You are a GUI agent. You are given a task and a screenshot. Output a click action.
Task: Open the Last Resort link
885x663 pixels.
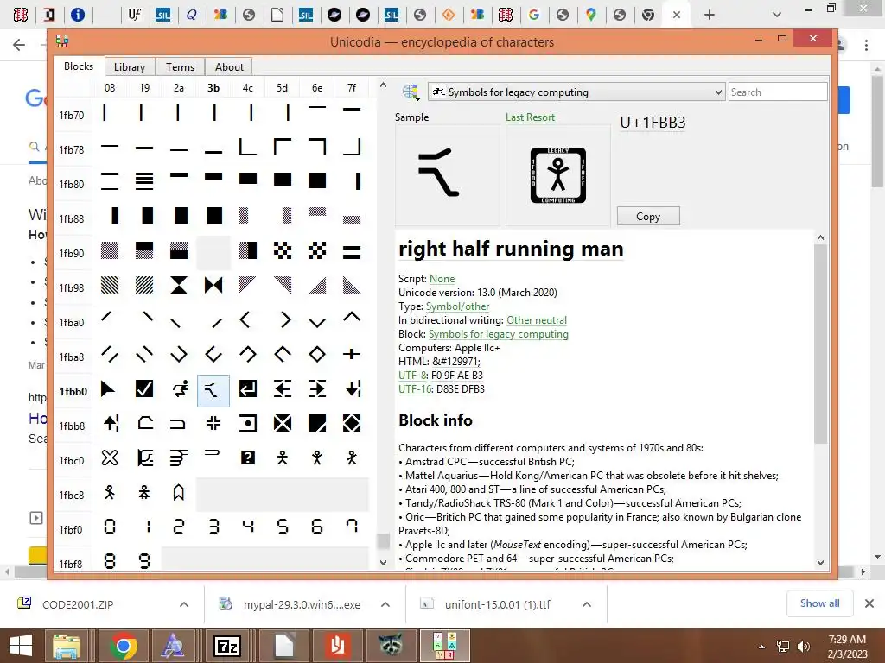coord(530,117)
